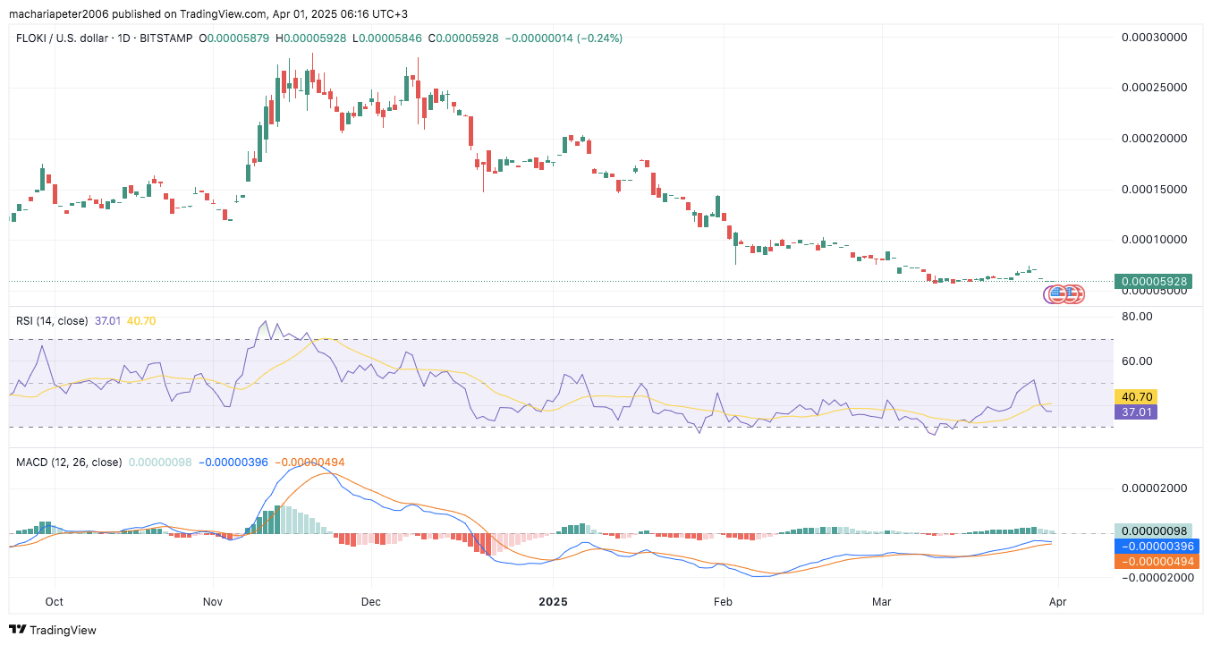Click the 2025 label on time axis
This screenshot has height=645, width=1212.
tap(553, 601)
